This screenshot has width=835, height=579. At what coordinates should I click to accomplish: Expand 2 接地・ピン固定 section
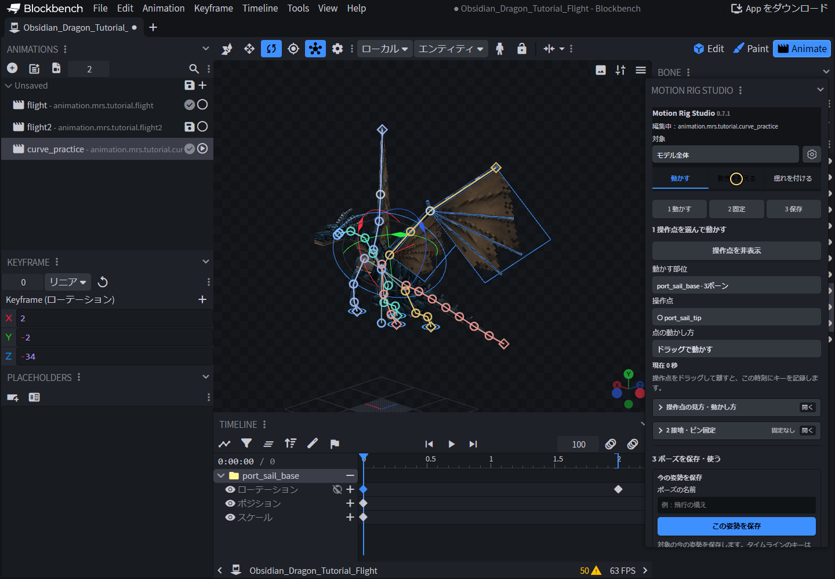click(x=736, y=430)
